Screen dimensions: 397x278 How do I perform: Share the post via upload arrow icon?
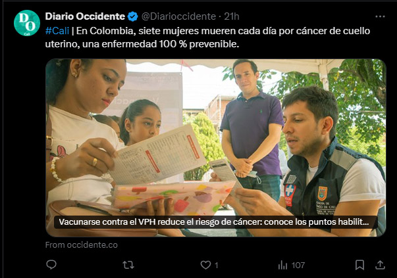coord(380,265)
